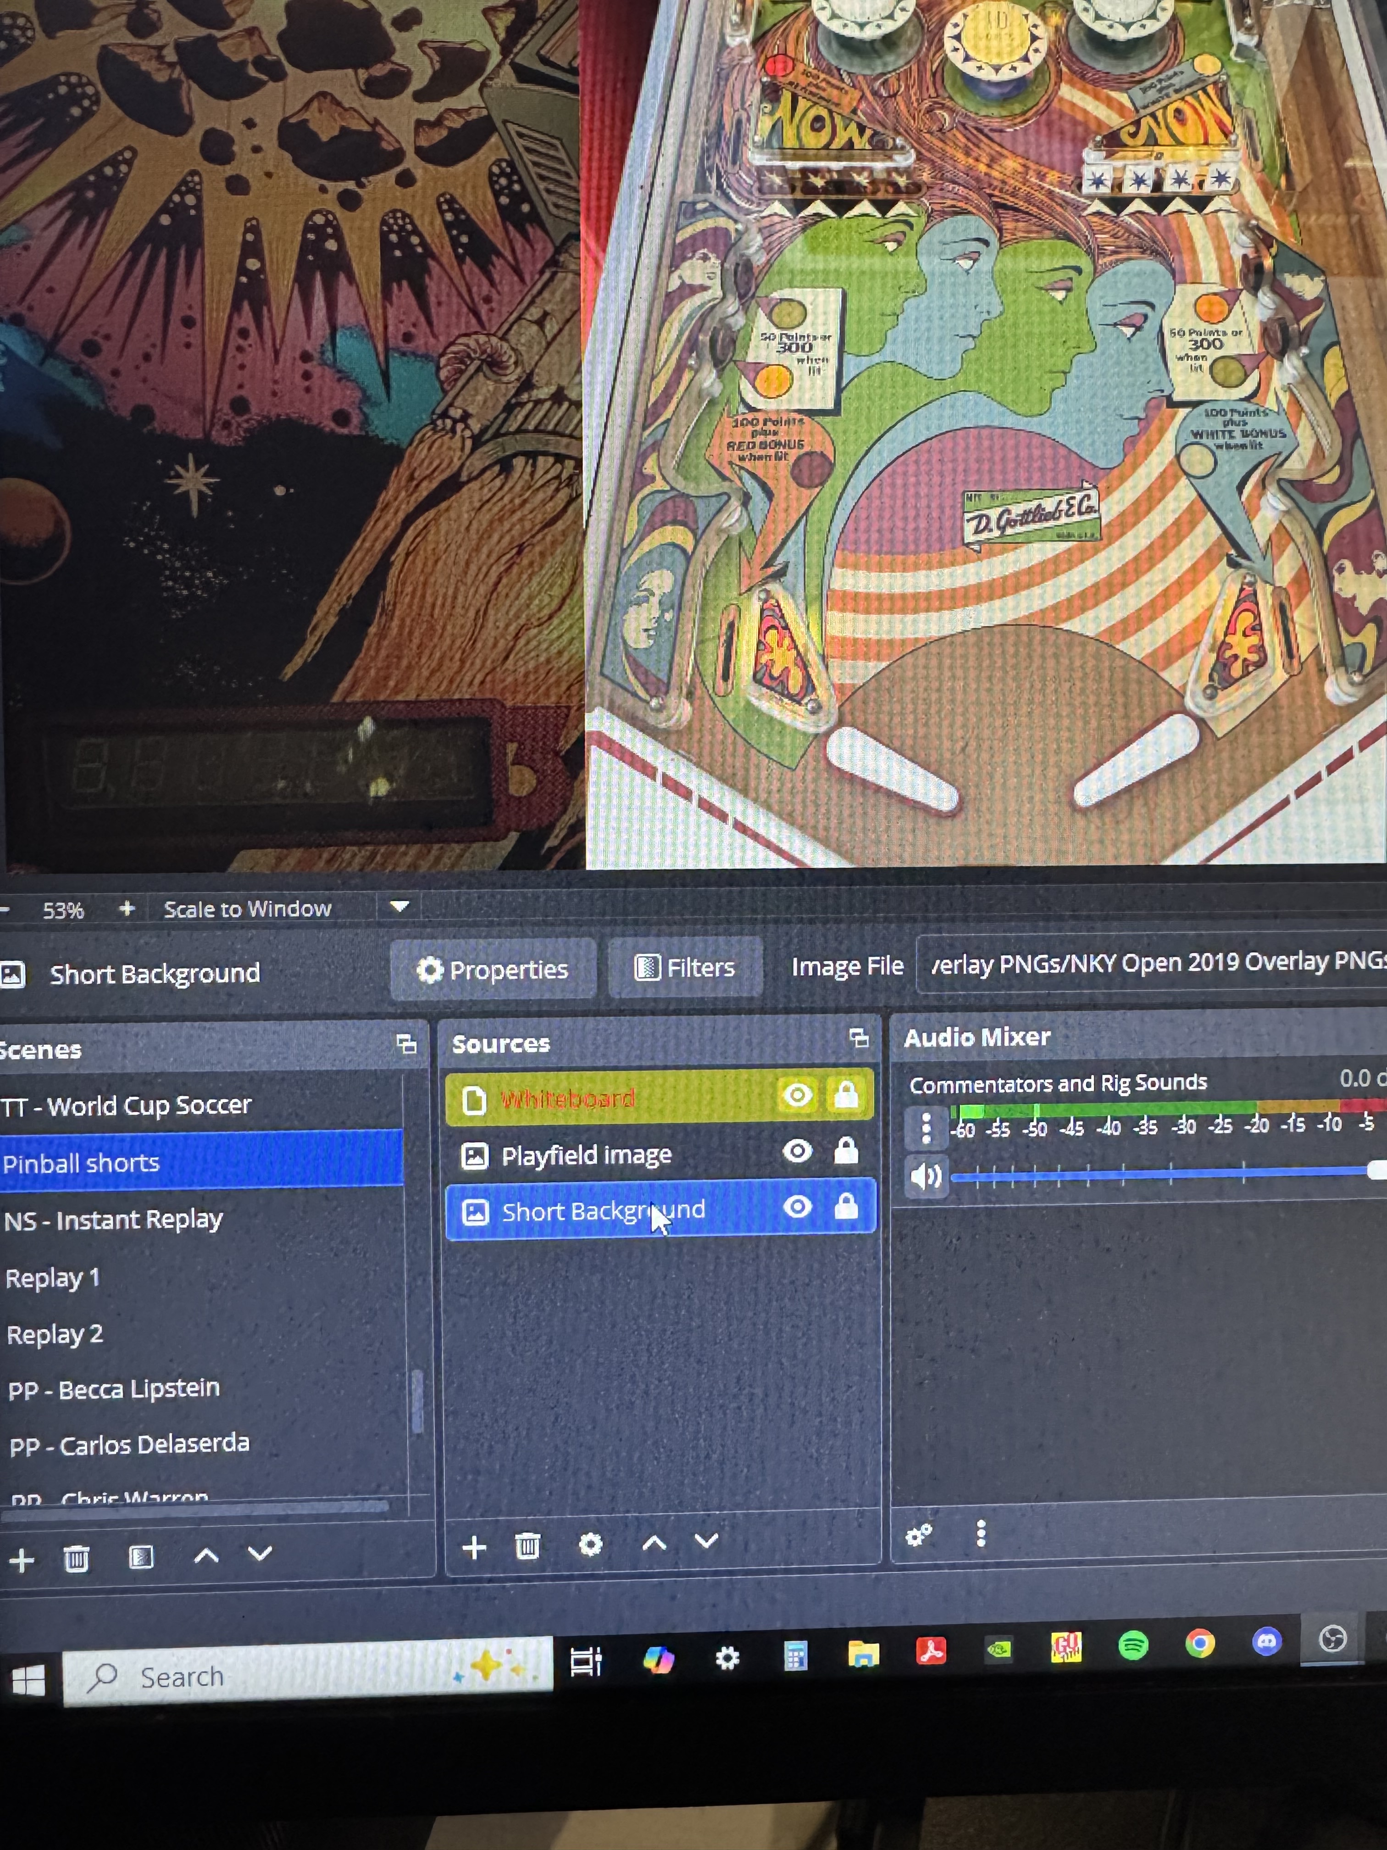Viewport: 1387px width, 1850px height.
Task: Open advanced audio properties gears icon
Action: click(918, 1536)
